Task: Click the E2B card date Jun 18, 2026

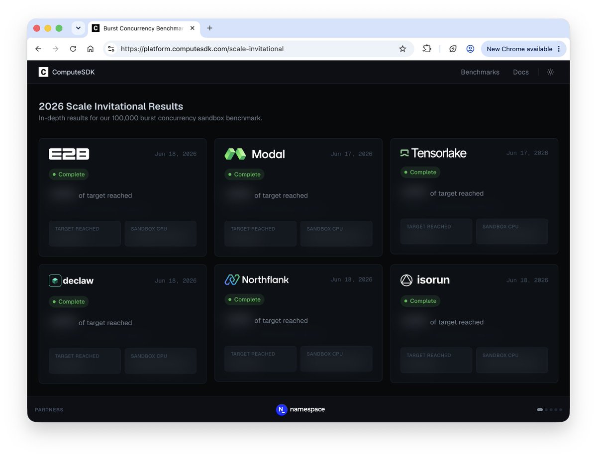Action: tap(176, 154)
